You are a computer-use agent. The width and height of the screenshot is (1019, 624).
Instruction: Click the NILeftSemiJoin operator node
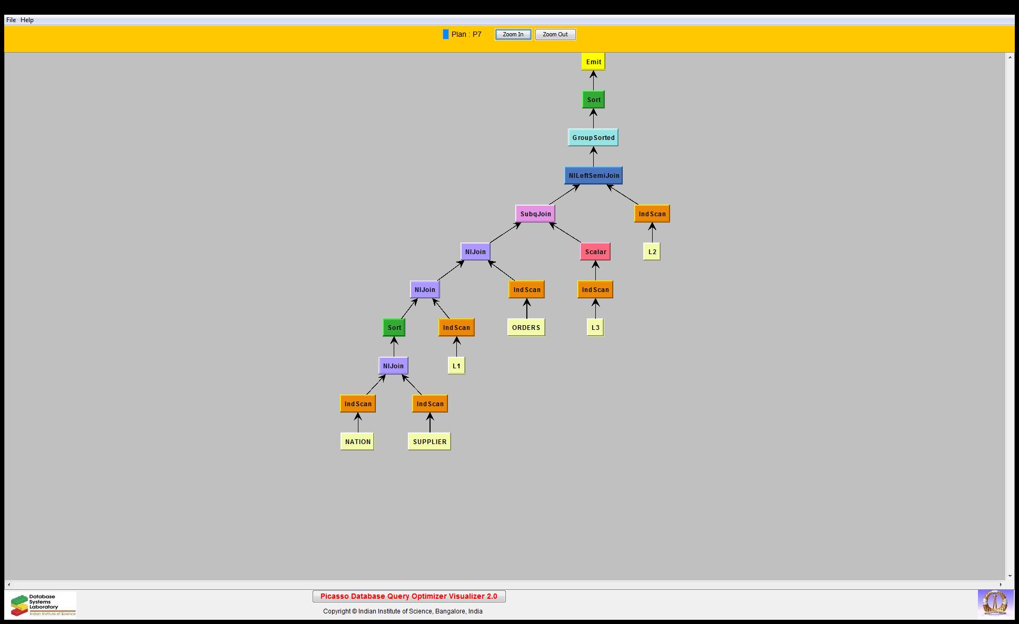pos(593,176)
